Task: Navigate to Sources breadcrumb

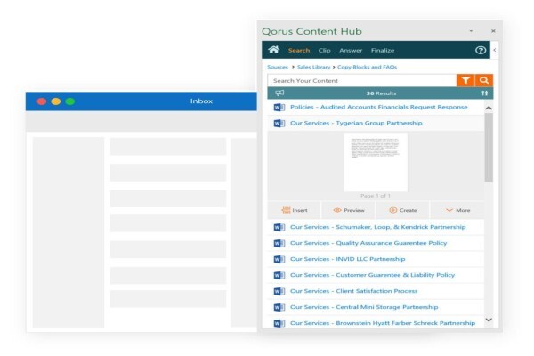Action: pyautogui.click(x=278, y=67)
